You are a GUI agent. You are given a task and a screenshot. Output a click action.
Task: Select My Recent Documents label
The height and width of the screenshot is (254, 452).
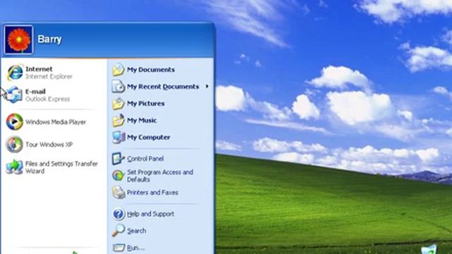pos(163,87)
